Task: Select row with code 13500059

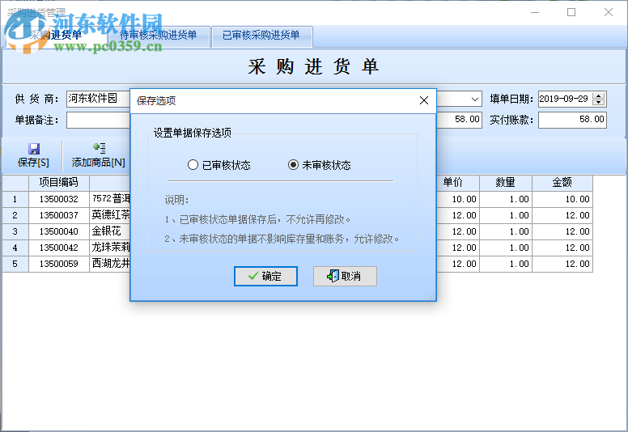Action: coord(59,264)
